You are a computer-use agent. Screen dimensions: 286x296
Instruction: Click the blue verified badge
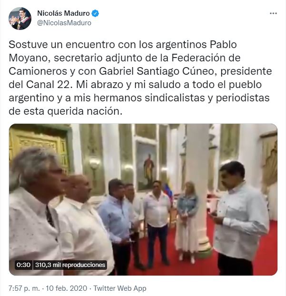coord(95,13)
